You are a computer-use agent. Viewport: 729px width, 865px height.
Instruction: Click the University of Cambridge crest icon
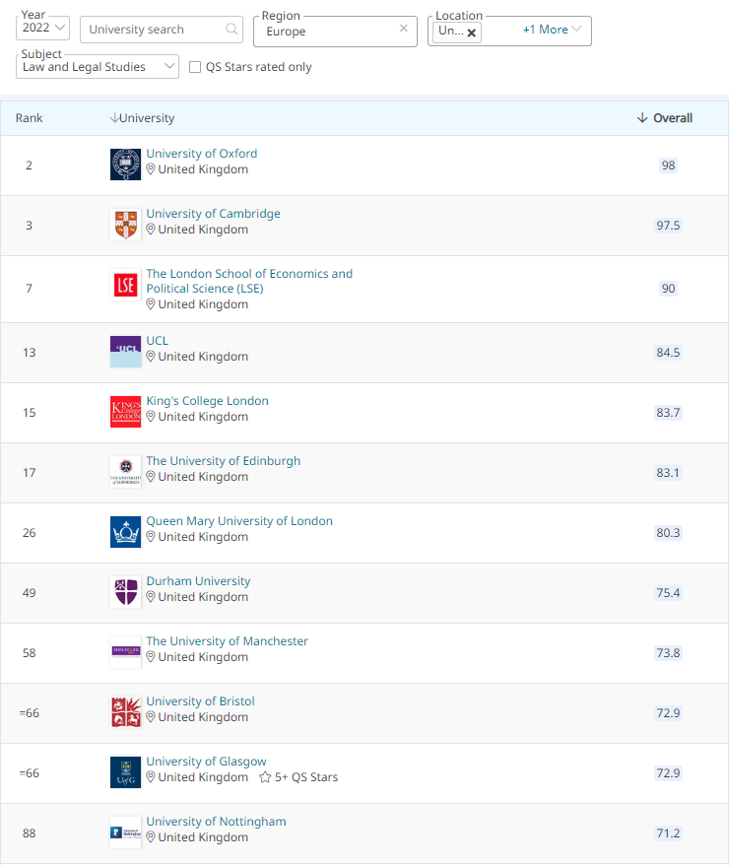click(x=125, y=225)
